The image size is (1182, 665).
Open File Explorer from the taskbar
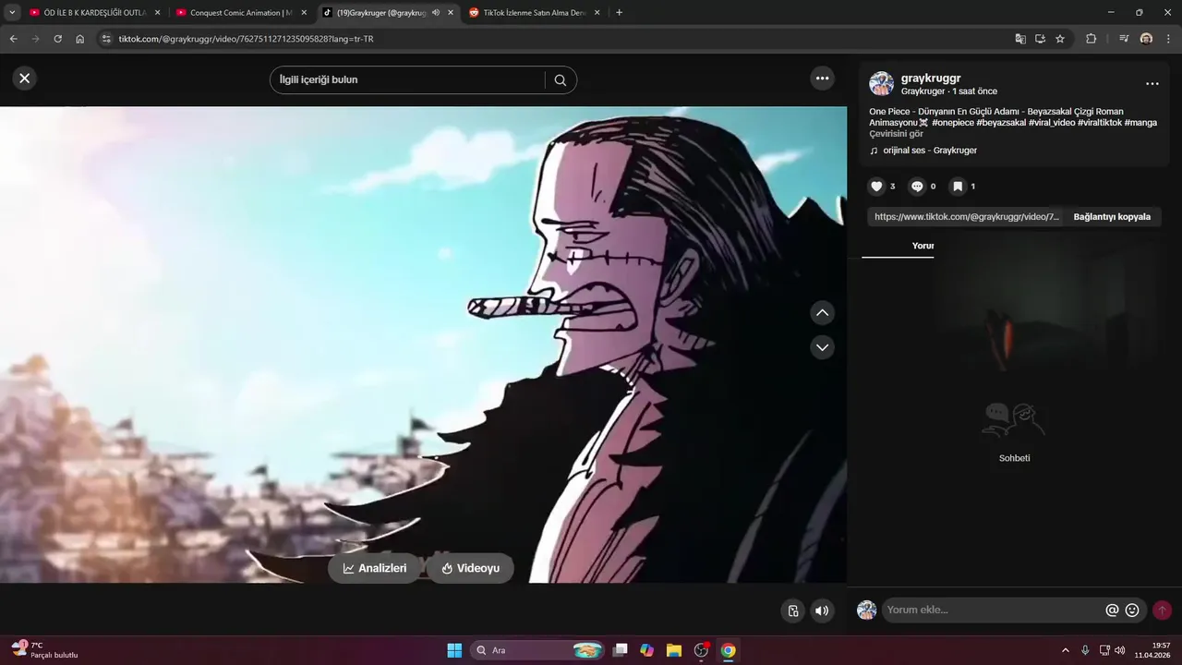coord(674,650)
